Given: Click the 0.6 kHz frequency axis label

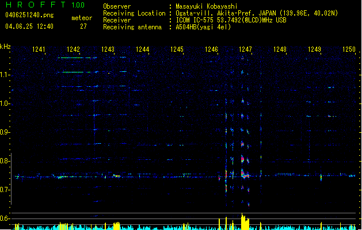Looking at the screenshot, I should [5, 218].
